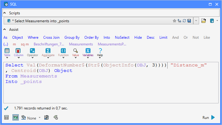Collapse the Assist section

(x=5, y=29)
